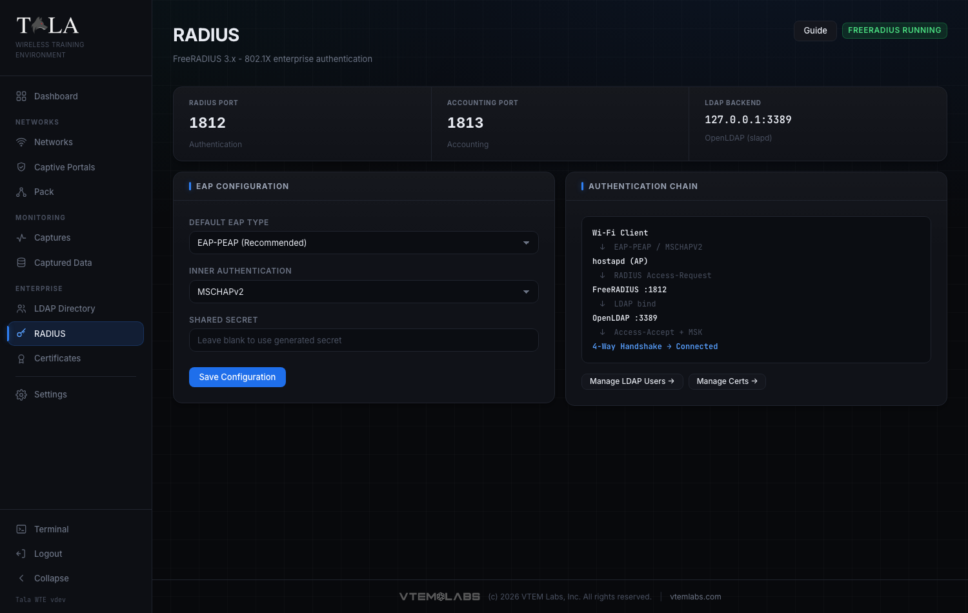Click '4-Way Handshake → Connected' text
Viewport: 968px width, 613px height.
655,347
